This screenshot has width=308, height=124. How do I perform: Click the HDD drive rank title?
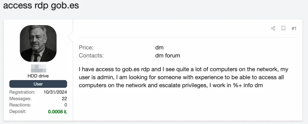click(38, 76)
